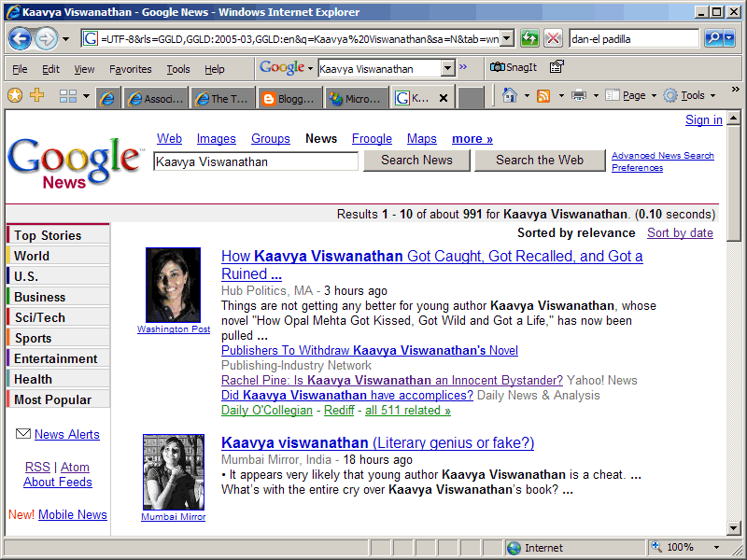The image size is (747, 560).
Task: Click the magnifier search icon in IE toolbar
Action: [x=713, y=38]
